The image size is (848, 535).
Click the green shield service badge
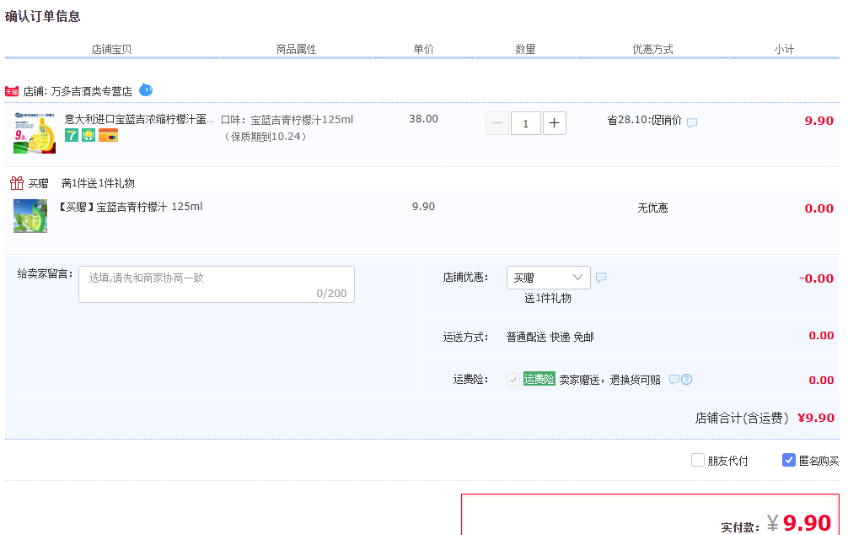point(89,135)
